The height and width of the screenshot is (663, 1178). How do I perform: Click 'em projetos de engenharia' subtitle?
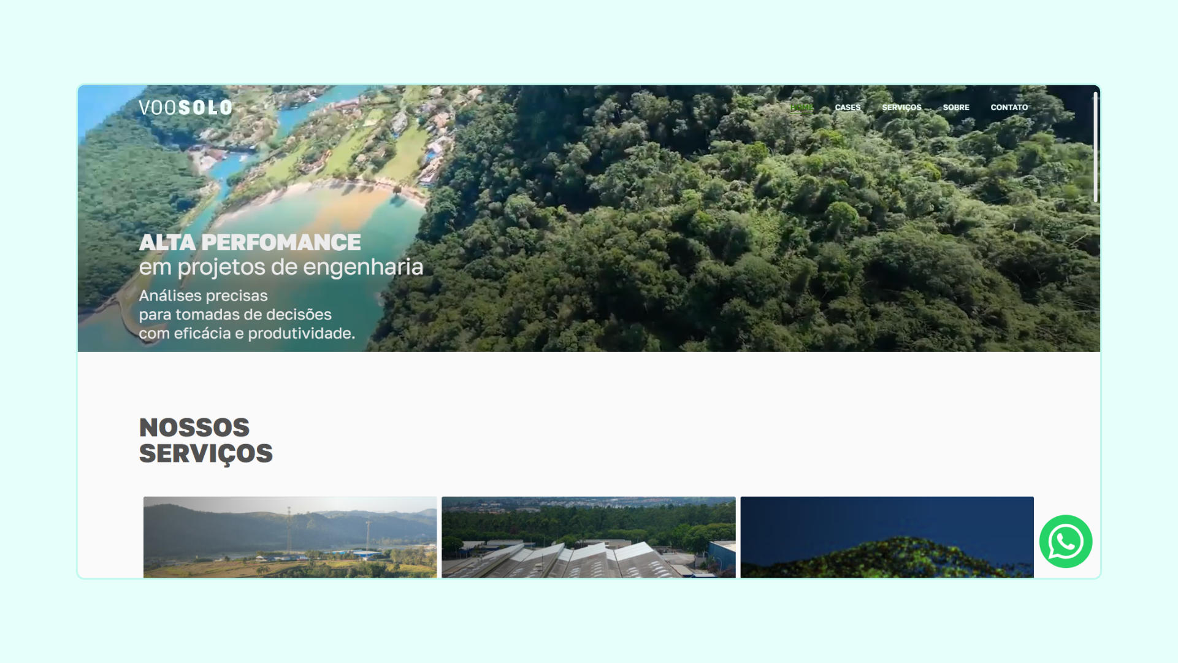281,267
